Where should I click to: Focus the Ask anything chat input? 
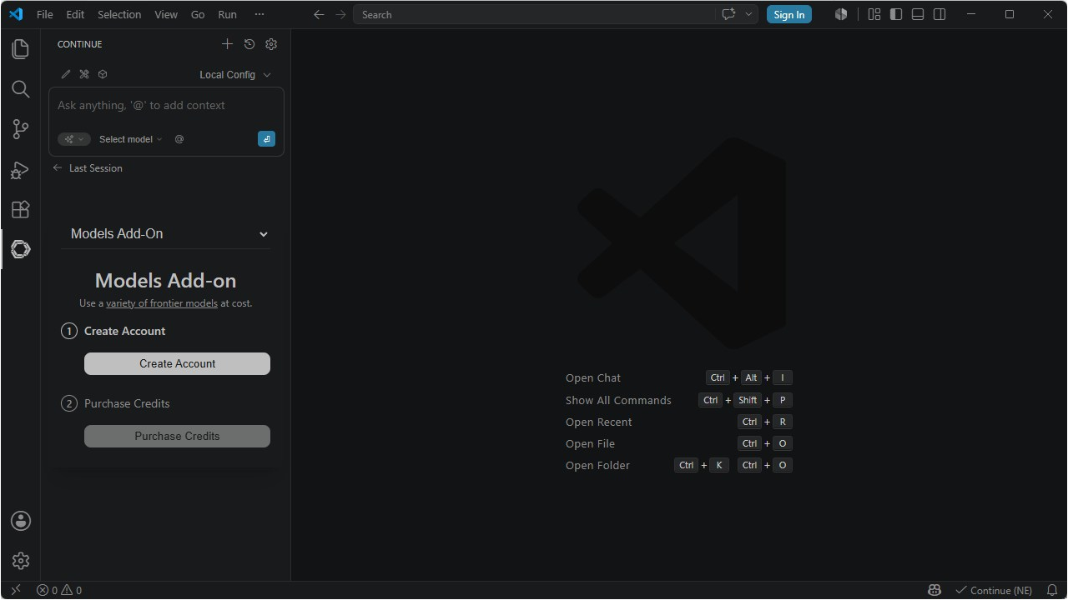coord(166,106)
